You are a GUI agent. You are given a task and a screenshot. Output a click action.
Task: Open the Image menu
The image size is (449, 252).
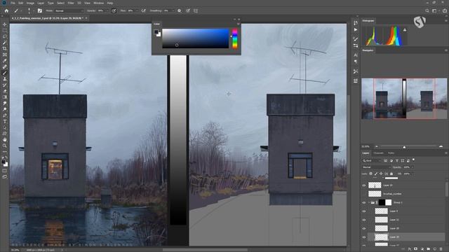30,3
